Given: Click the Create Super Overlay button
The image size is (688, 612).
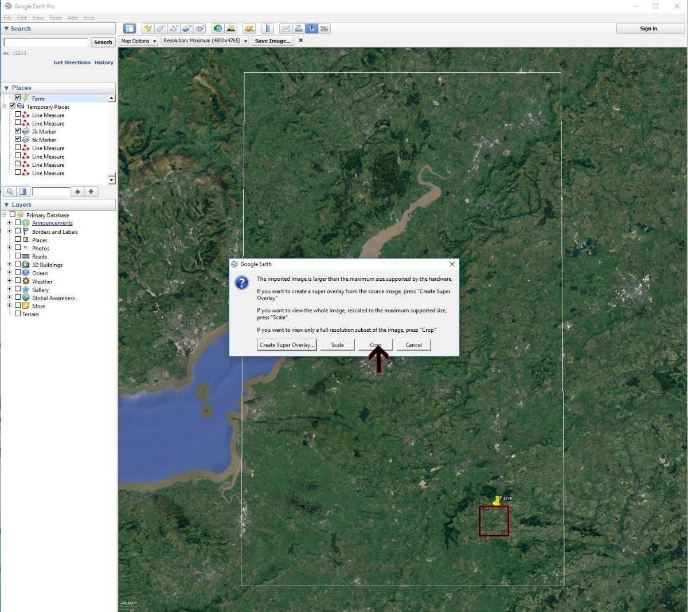Looking at the screenshot, I should 286,345.
